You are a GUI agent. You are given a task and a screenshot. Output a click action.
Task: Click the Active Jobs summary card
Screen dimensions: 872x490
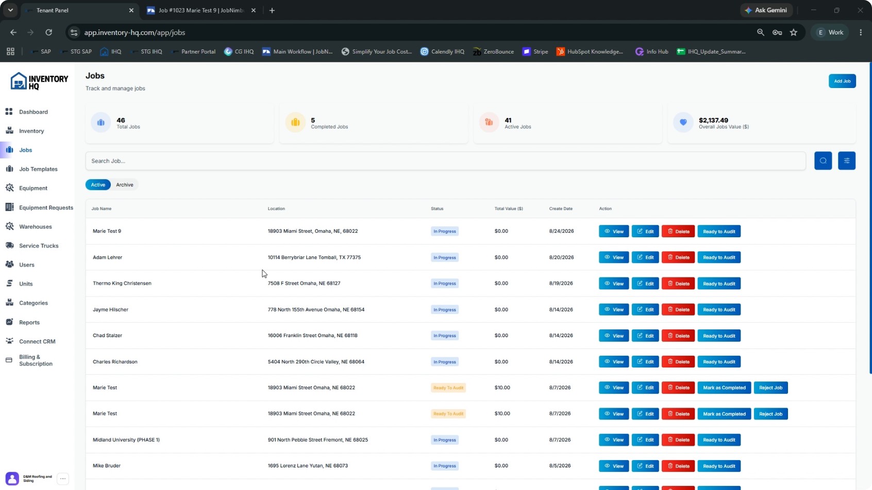(567, 122)
